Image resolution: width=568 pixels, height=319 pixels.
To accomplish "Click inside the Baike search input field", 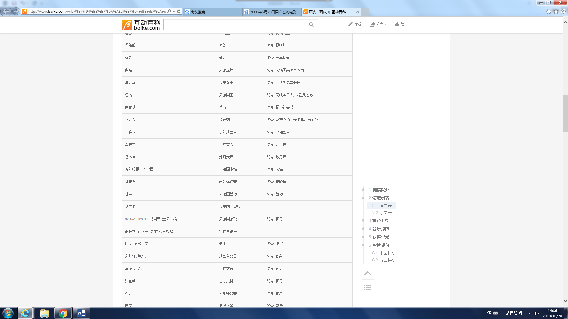I will (x=235, y=25).
